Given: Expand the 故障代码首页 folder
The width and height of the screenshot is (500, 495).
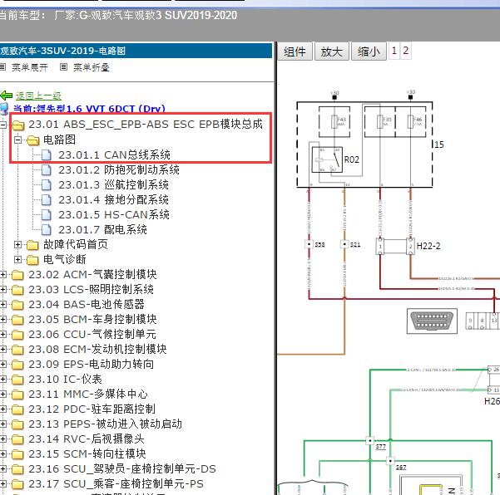Looking at the screenshot, I should click(x=18, y=244).
